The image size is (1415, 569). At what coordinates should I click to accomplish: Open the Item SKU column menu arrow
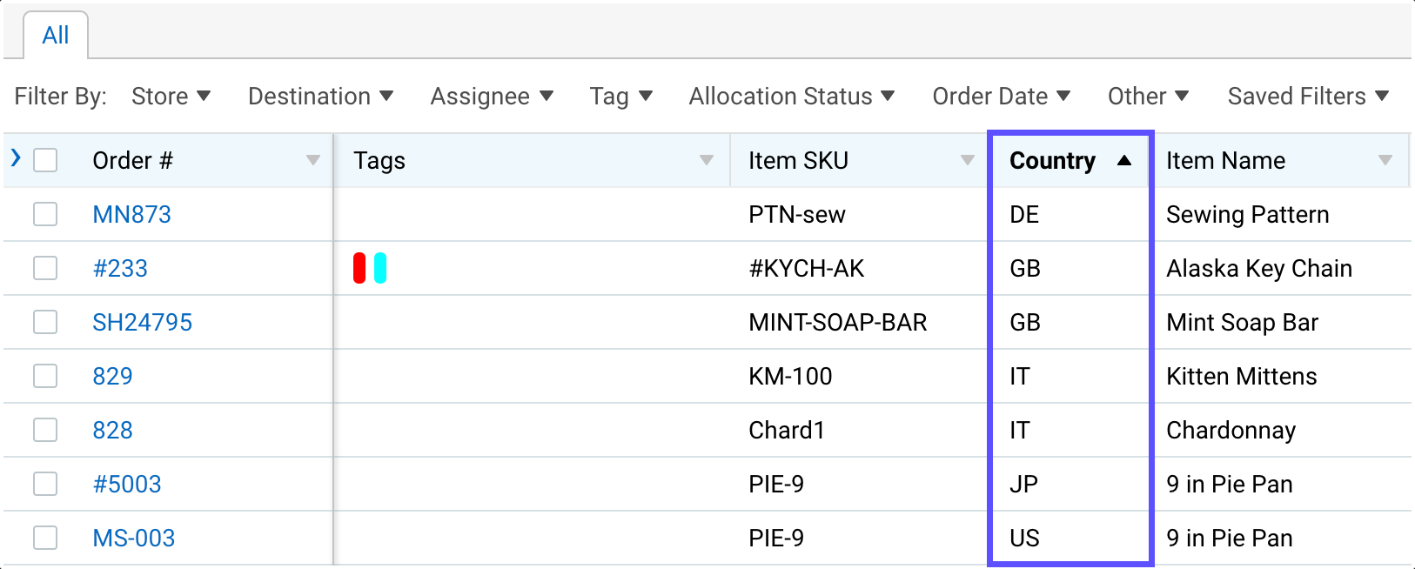[x=967, y=161]
